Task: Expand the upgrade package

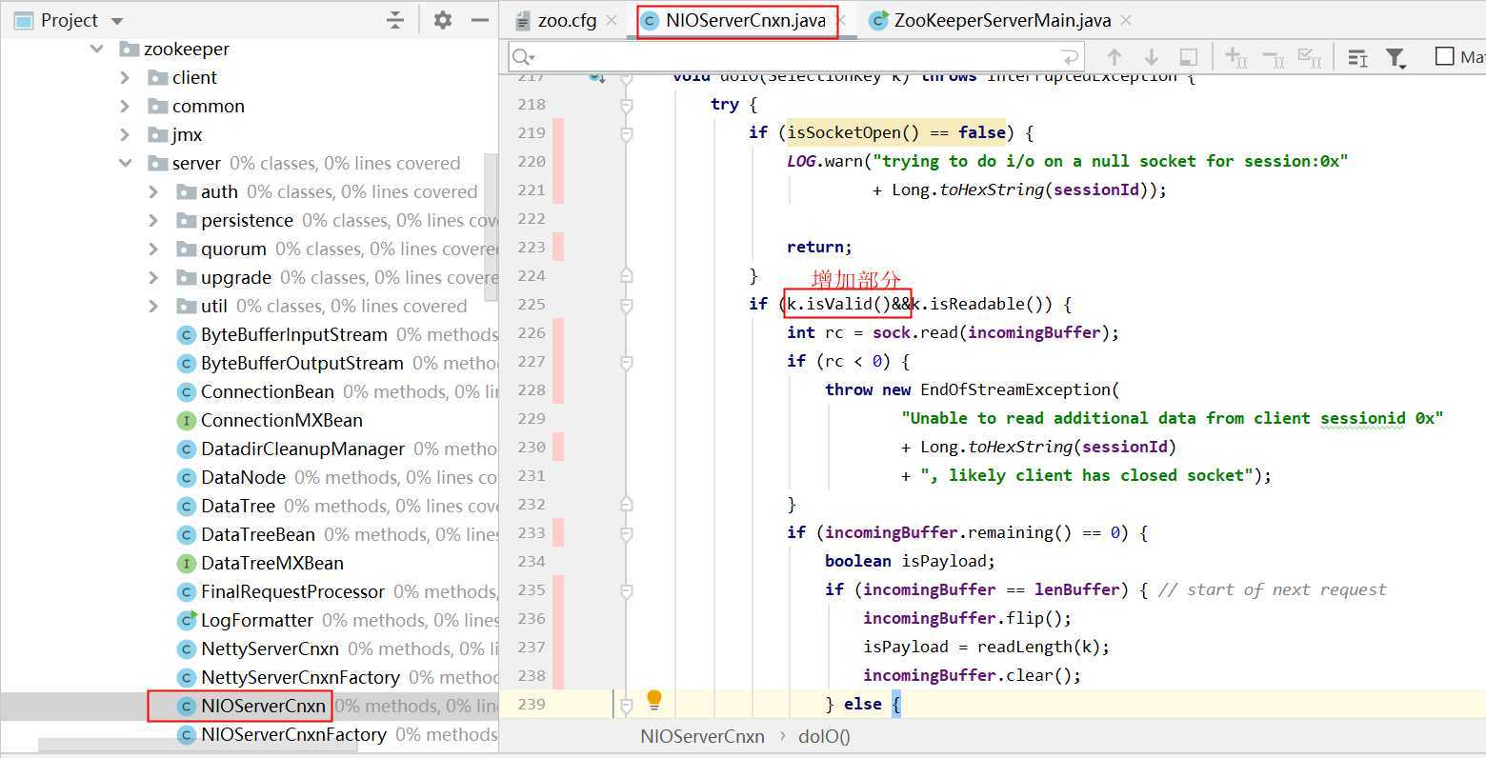Action: pyautogui.click(x=153, y=277)
